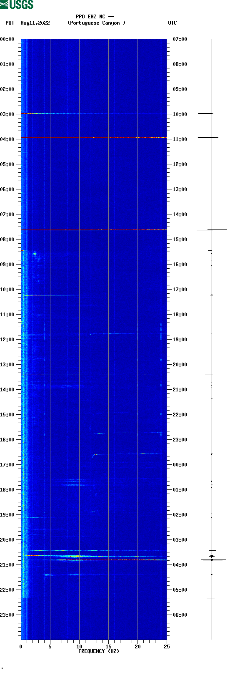Click the 00:00 PDT time label
Viewport: 230px width, 673px height.
[x=7, y=39]
